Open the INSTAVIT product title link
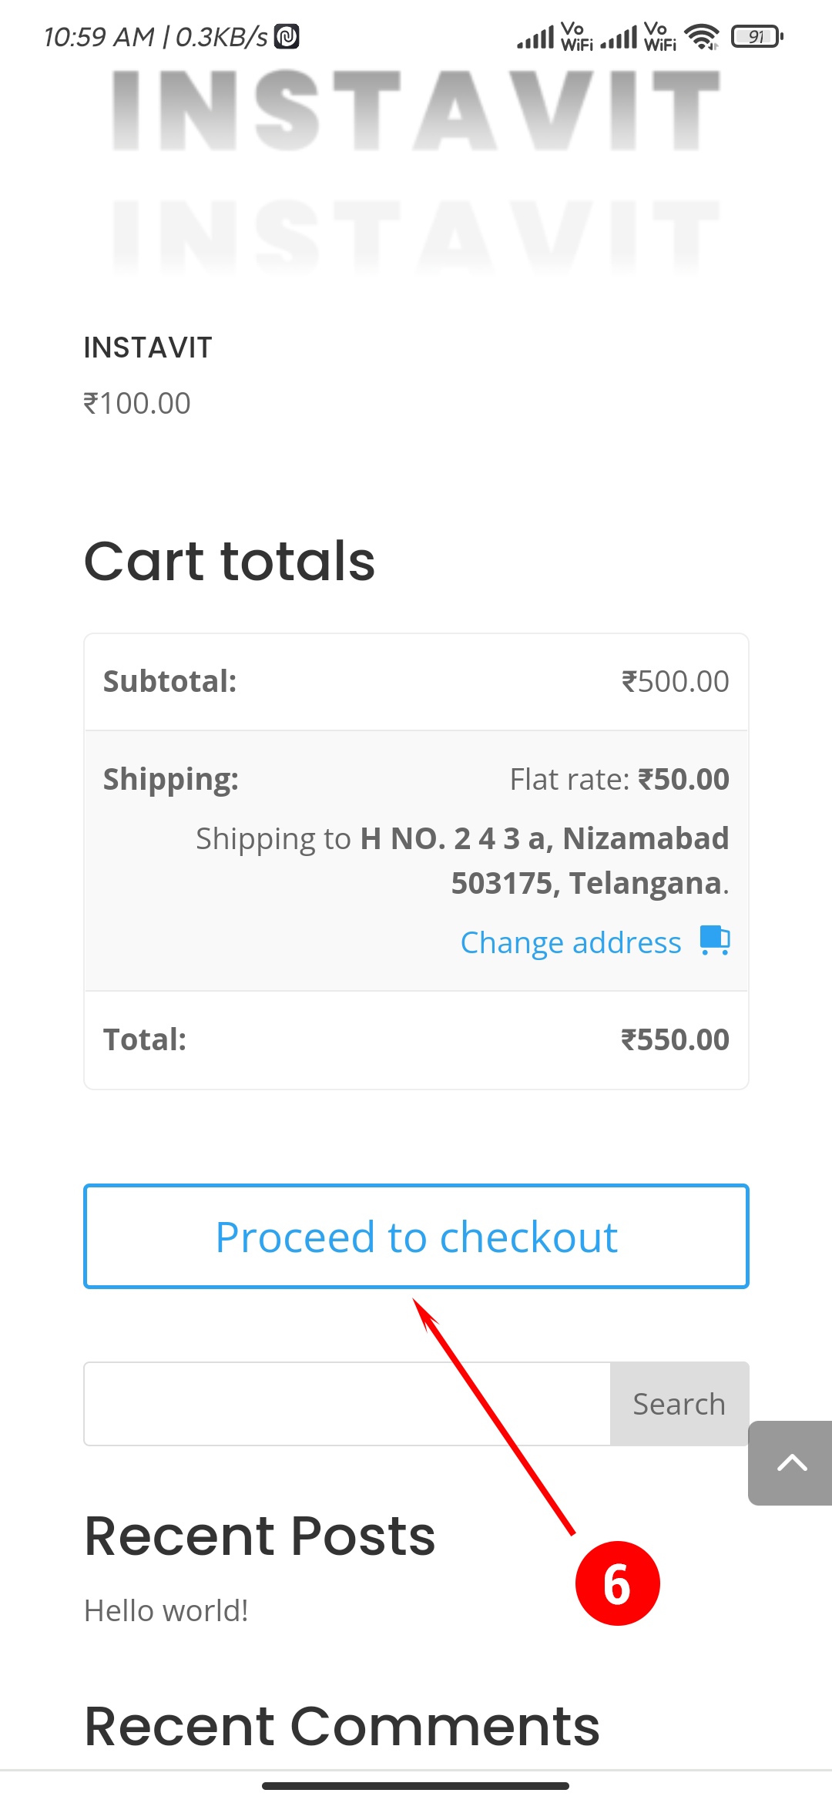 [147, 348]
